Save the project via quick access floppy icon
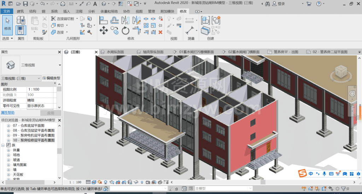The height and width of the screenshot is (194, 362). coord(25,4)
